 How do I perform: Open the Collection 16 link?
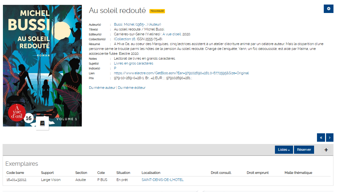[125, 39]
